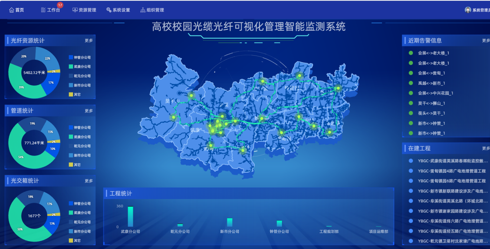The height and width of the screenshot is (249, 490).
Task: Click the home icon beside 首页
Action: 11,10
